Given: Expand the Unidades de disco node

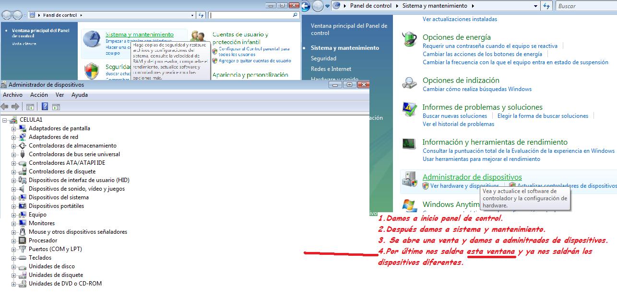Looking at the screenshot, I should 13,266.
